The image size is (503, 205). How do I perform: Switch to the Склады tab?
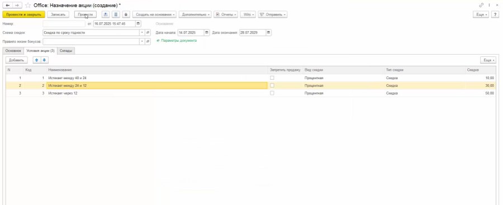[66, 51]
